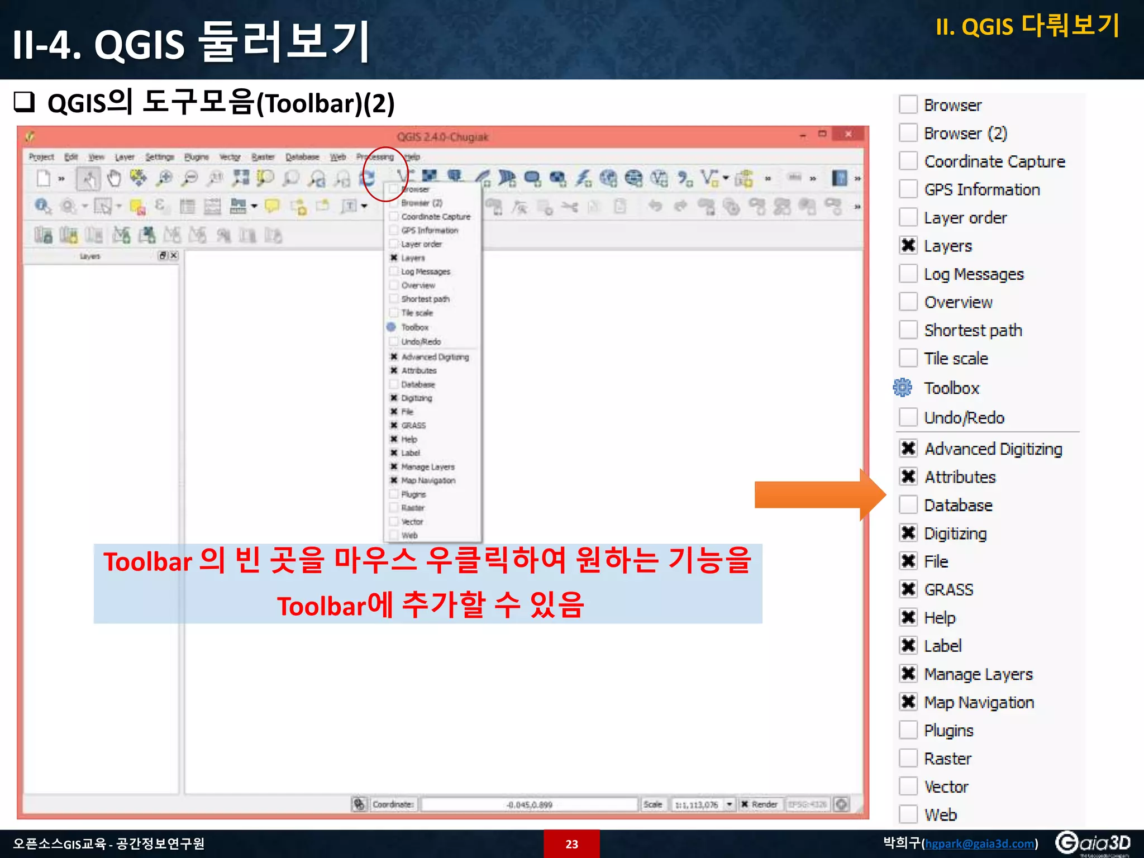1144x858 pixels.
Task: Enable the Database checkbox in enlarged list
Action: (x=908, y=504)
